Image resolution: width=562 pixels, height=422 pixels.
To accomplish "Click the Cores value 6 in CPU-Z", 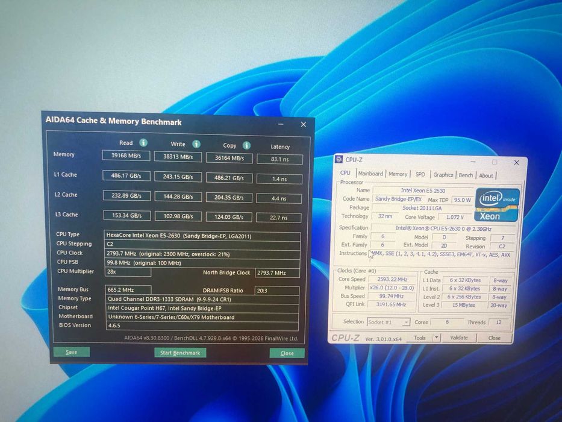I will click(447, 322).
